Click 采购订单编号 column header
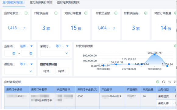177x110 pixels. click(17, 89)
